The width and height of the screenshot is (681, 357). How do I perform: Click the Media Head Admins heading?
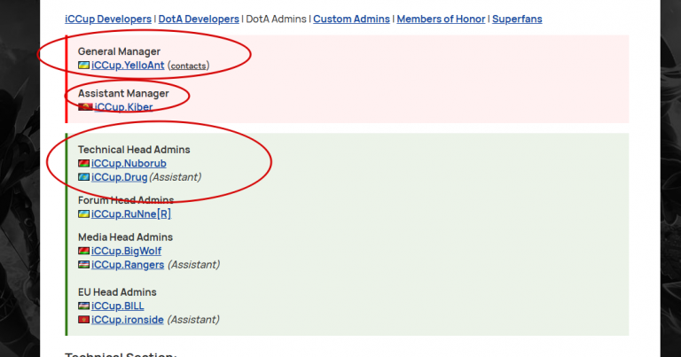point(125,237)
